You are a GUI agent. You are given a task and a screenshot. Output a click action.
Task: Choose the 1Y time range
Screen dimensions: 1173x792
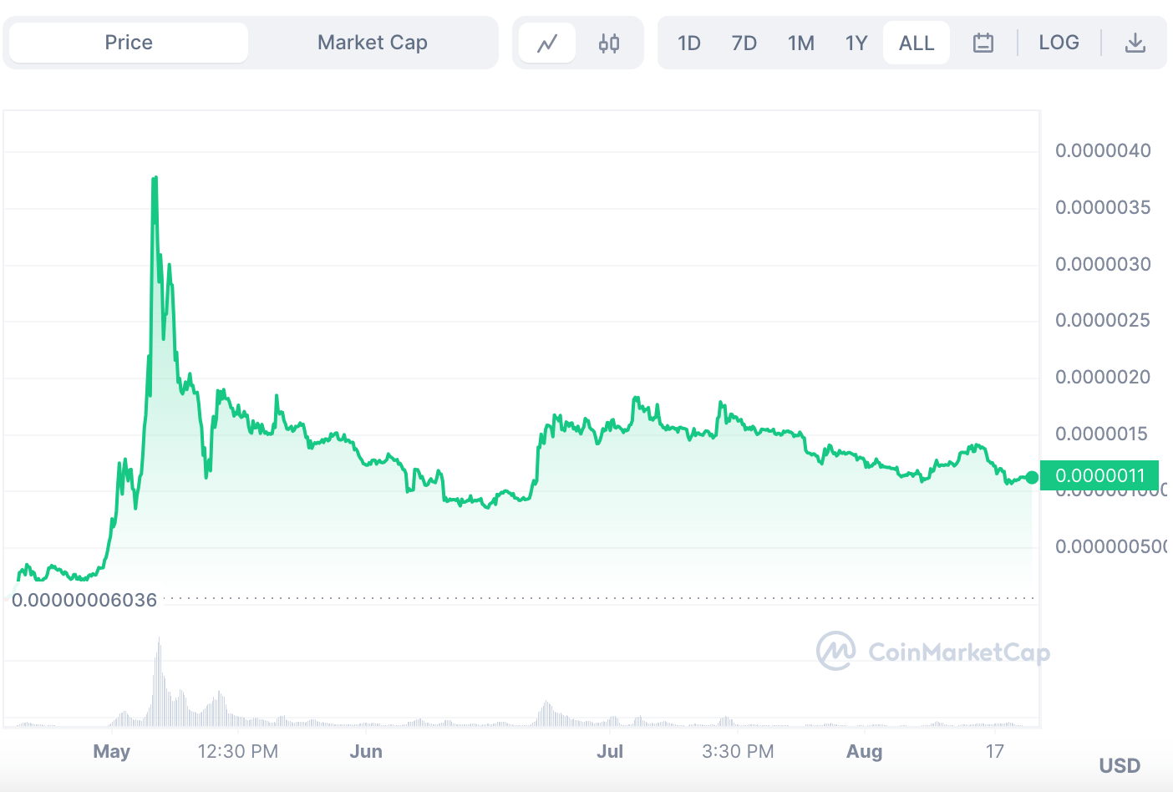tap(856, 43)
